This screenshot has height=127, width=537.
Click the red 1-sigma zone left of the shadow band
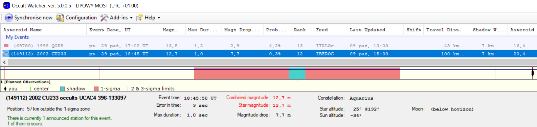(x=241, y=73)
